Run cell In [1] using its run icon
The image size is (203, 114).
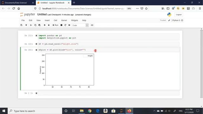click(x=36, y=35)
